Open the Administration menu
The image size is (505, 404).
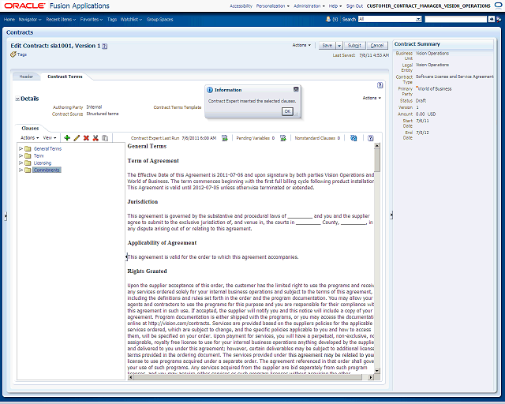309,6
